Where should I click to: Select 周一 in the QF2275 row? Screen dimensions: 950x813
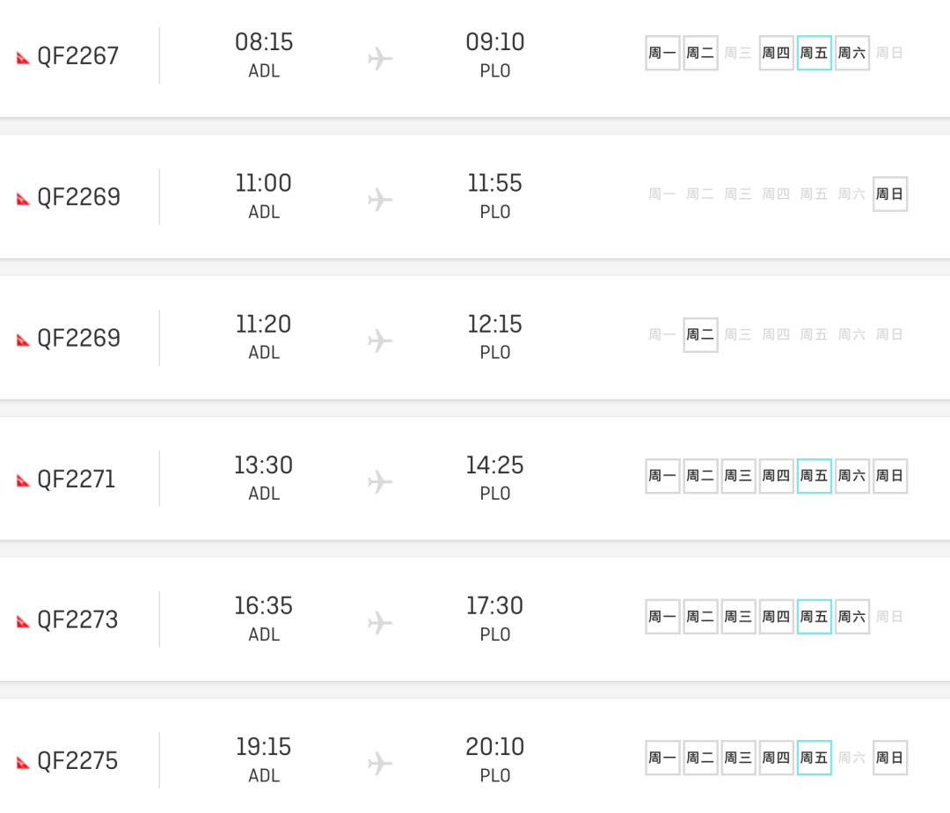point(662,758)
